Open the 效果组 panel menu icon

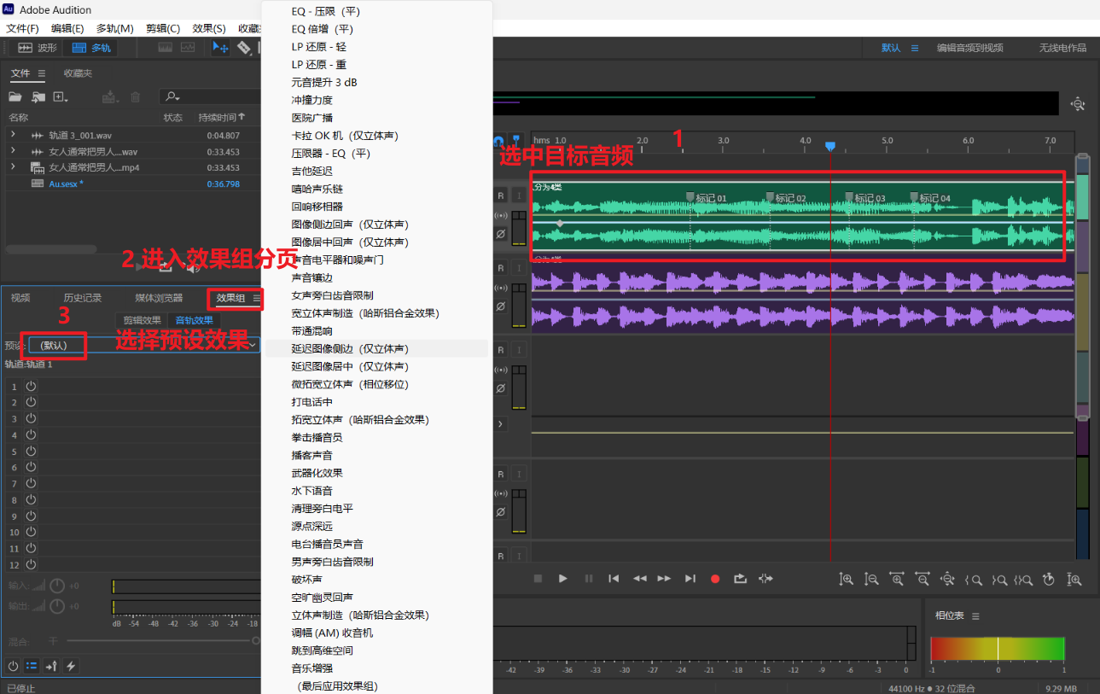pyautogui.click(x=257, y=298)
